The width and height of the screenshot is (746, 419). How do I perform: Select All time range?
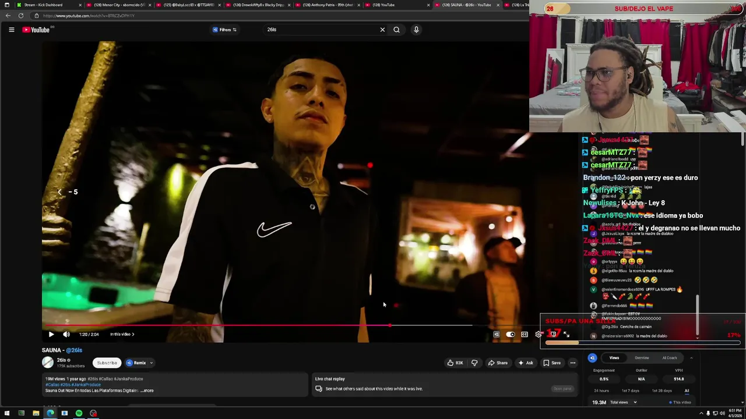pos(687,390)
